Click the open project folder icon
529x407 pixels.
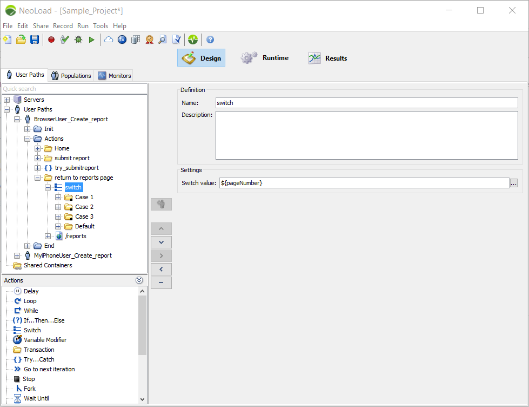point(21,40)
